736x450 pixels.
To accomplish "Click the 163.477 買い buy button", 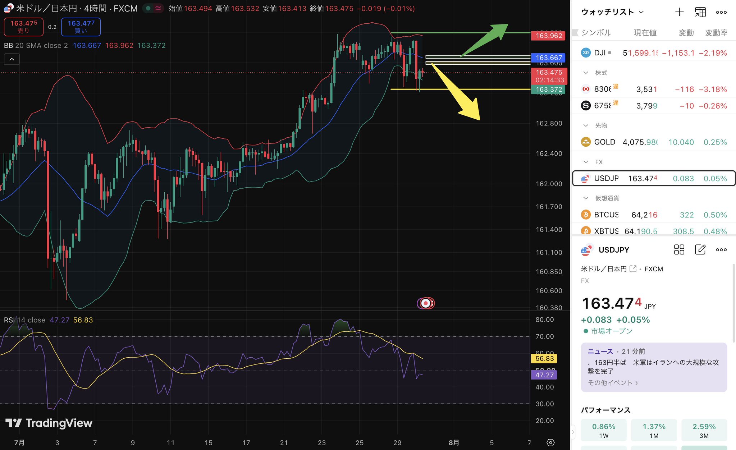I will (81, 27).
